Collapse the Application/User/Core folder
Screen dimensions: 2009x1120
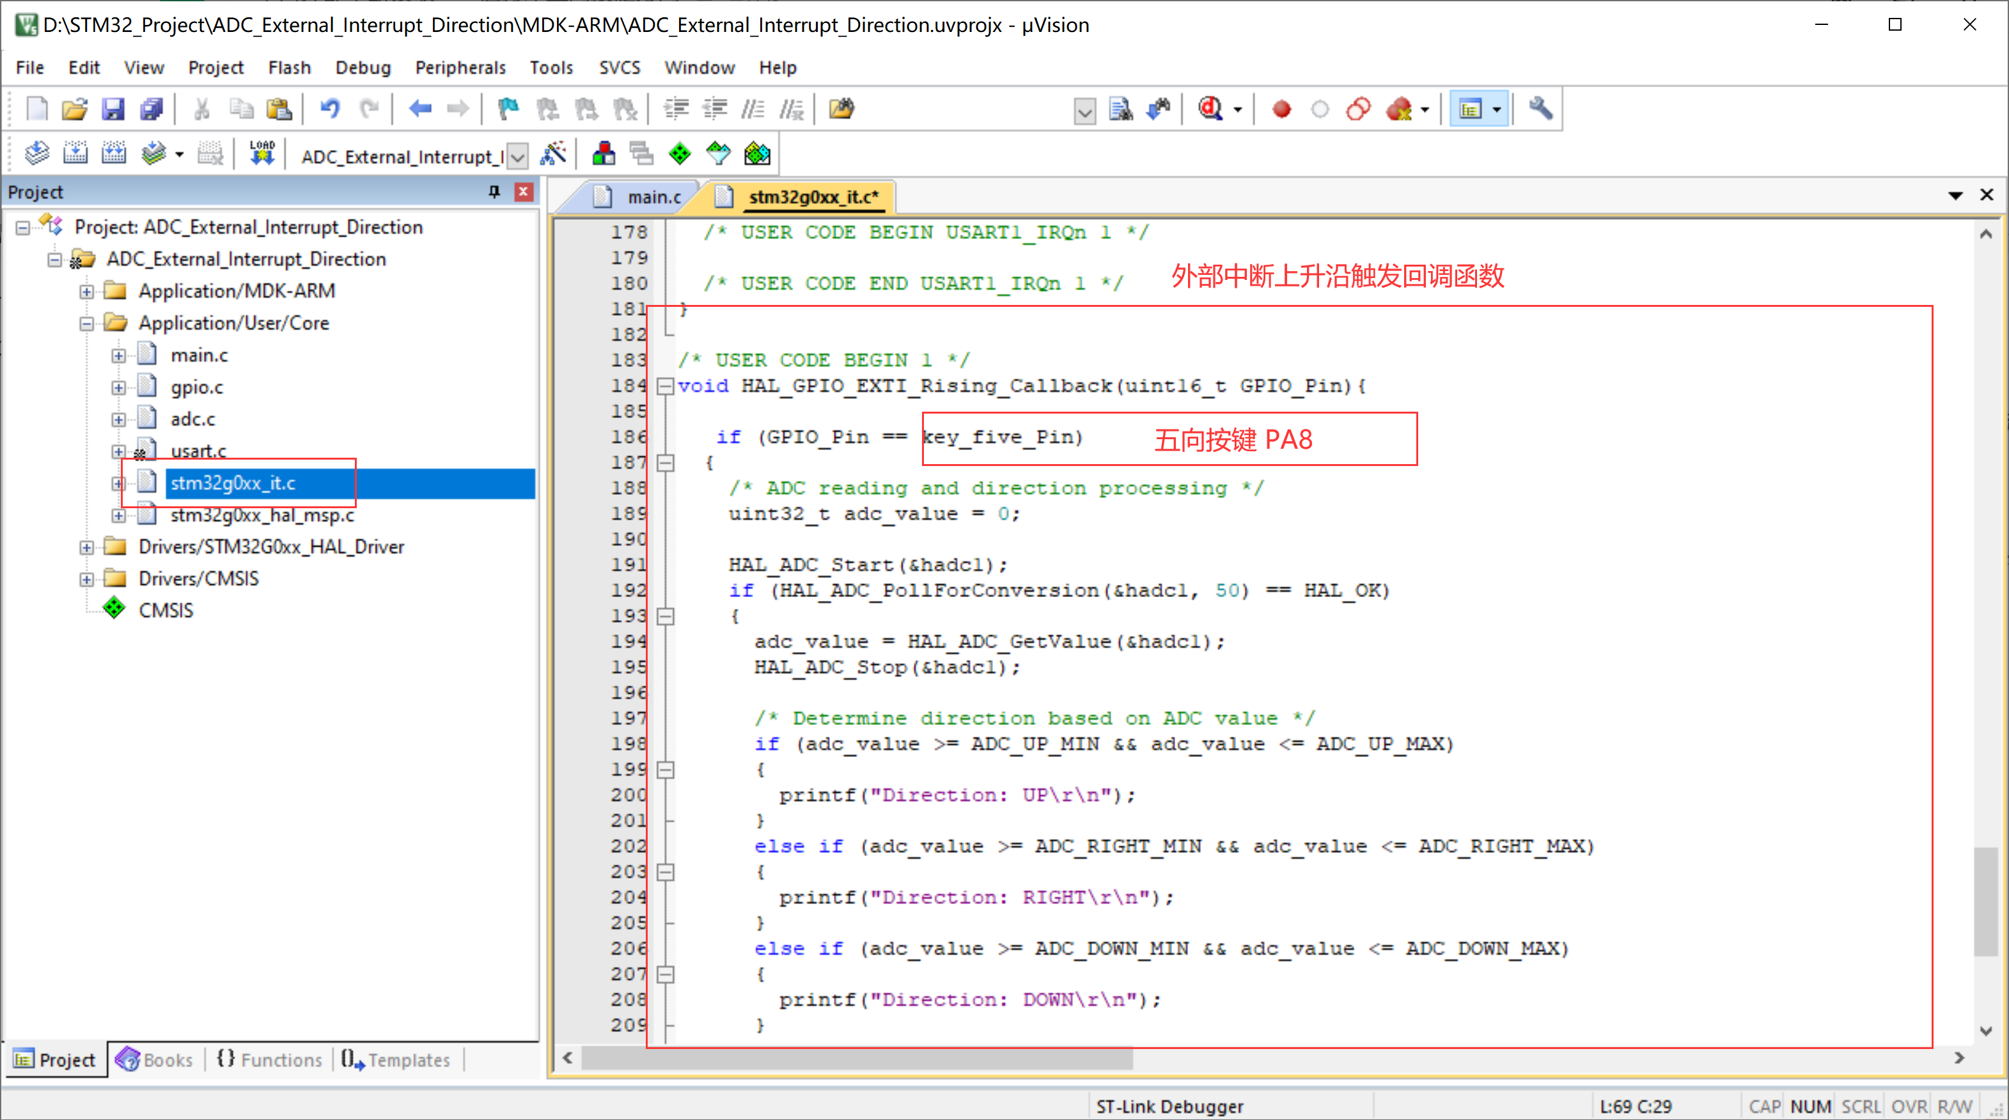click(86, 323)
